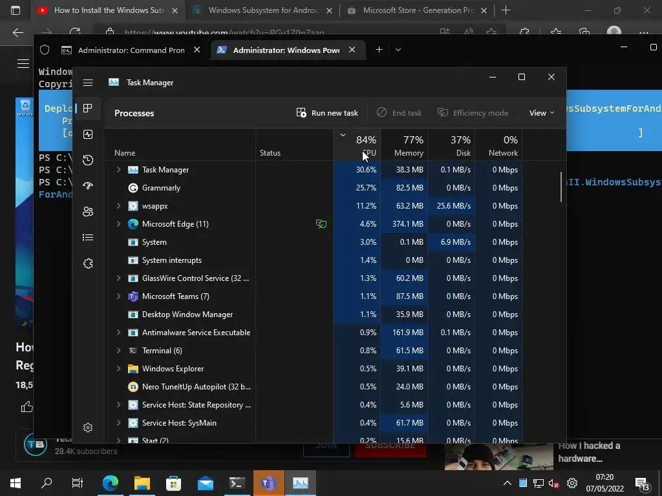Viewport: 662px width, 496px height.
Task: Expand GlassWire Control Service row
Action: point(119,278)
